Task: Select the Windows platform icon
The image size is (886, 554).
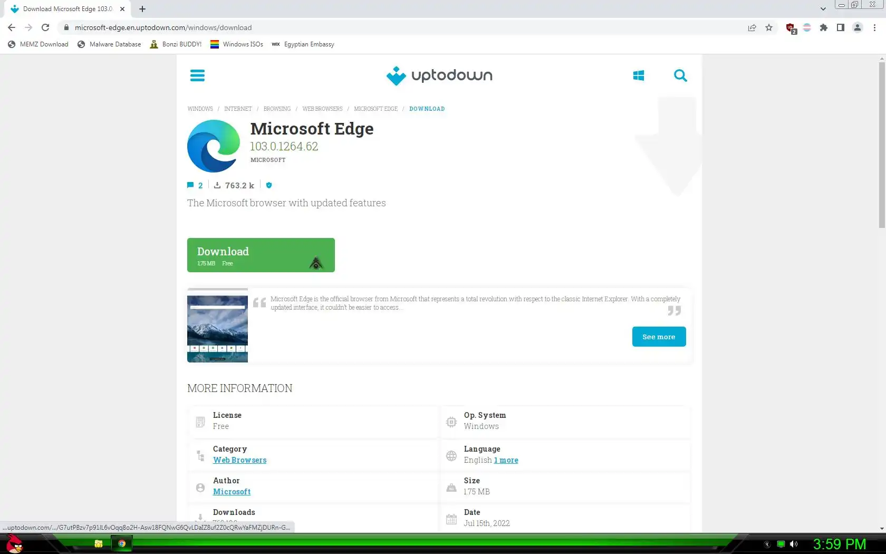Action: tap(639, 75)
